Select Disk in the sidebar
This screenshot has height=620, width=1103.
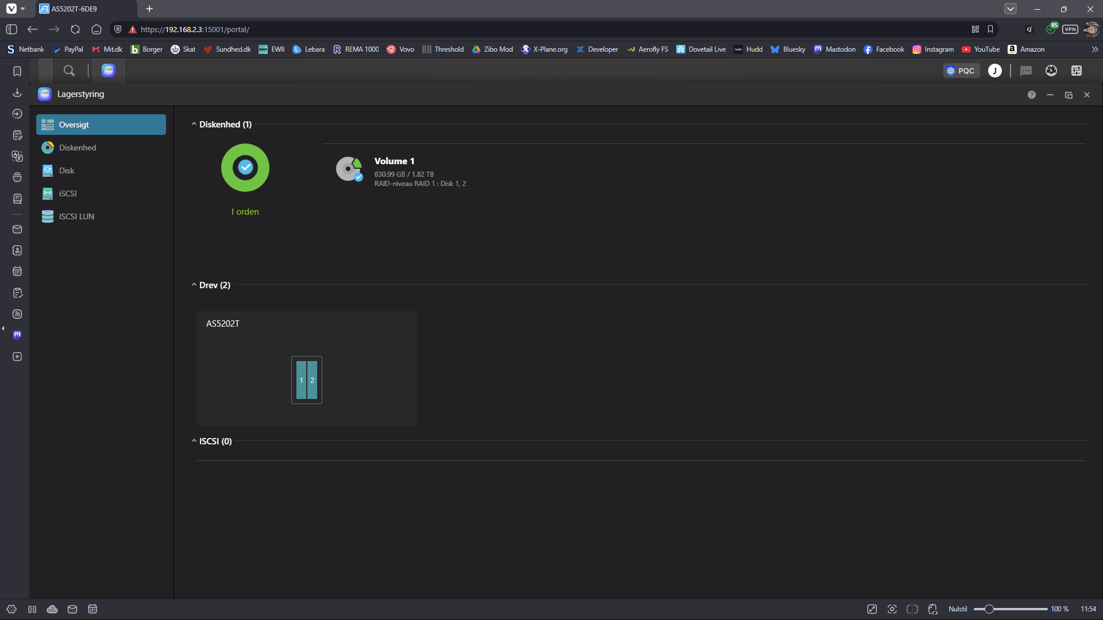tap(67, 170)
